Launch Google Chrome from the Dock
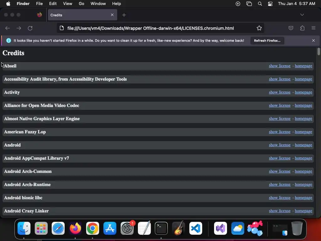Viewport: 321px width, 241px height. point(92,228)
